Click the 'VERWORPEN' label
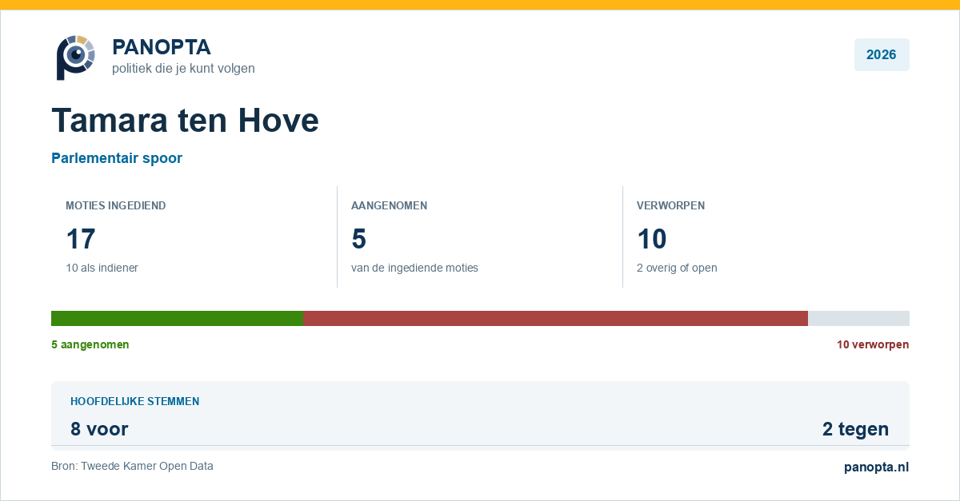This screenshot has height=501, width=960. coord(670,205)
